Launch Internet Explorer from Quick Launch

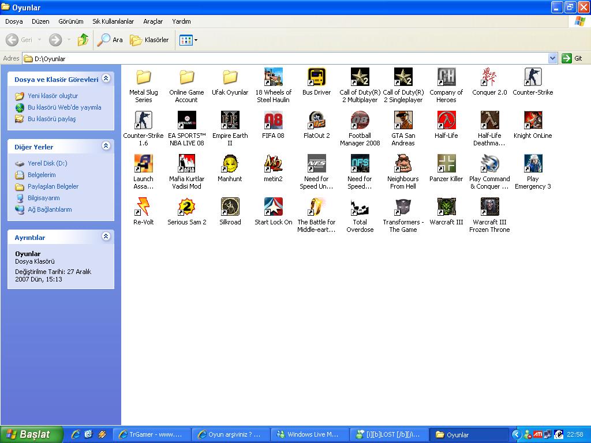[x=76, y=434]
